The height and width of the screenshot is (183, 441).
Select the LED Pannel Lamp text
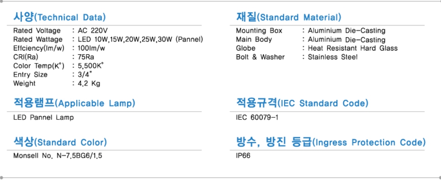pyautogui.click(x=44, y=117)
